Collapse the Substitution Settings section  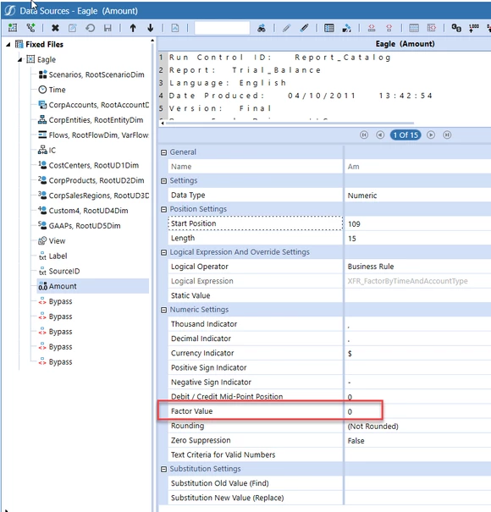click(x=163, y=469)
